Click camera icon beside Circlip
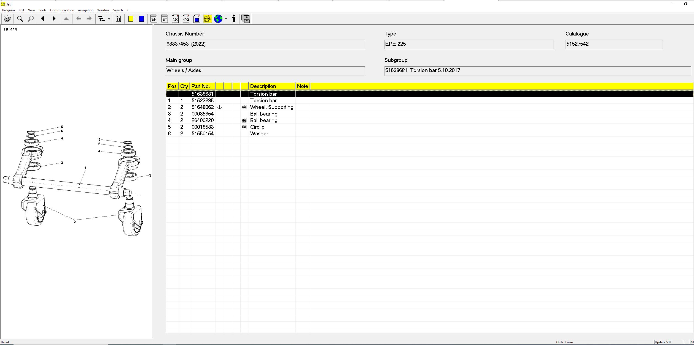Screen dimensions: 694x345 244,127
